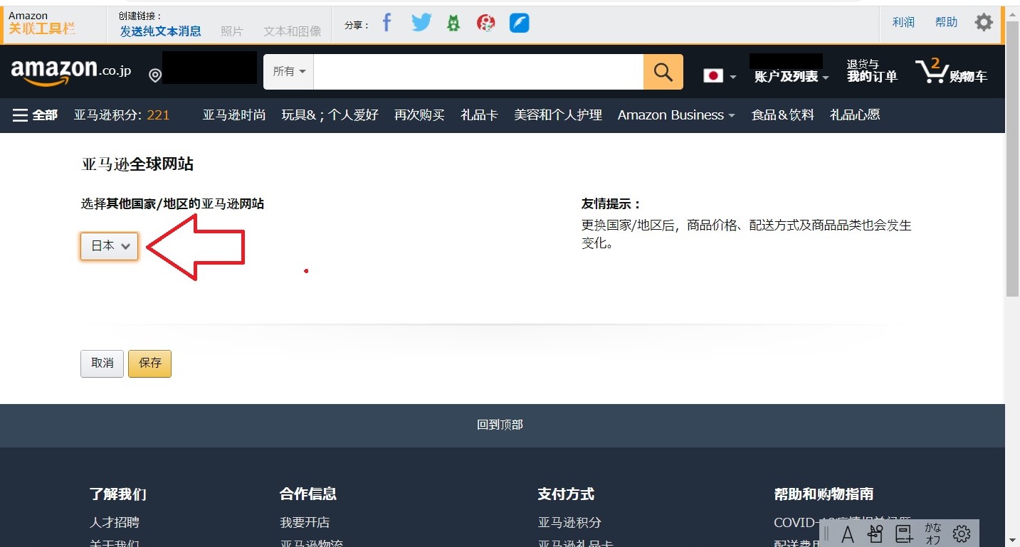
Task: Share via the Twitter bird icon
Action: (x=421, y=23)
